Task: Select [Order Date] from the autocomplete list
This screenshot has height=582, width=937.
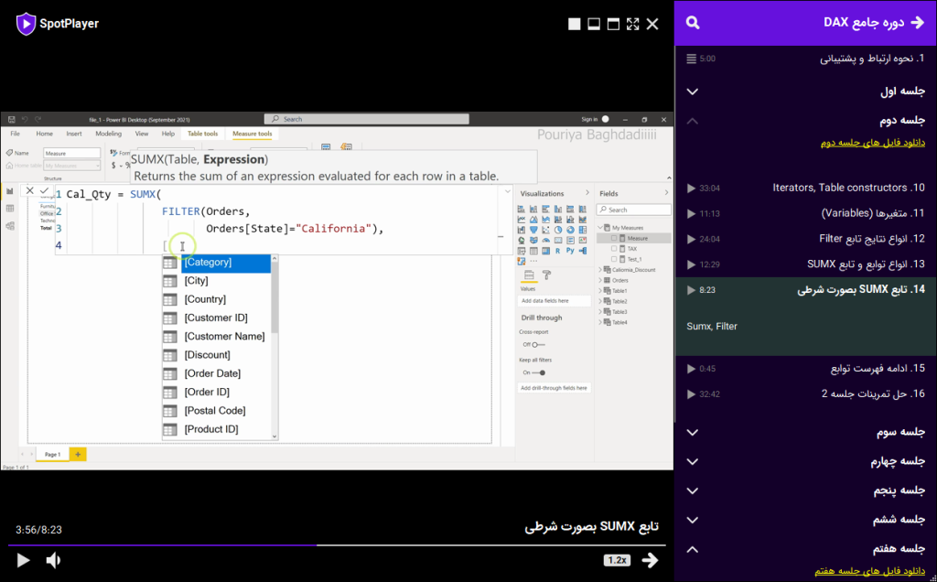Action: click(x=217, y=373)
